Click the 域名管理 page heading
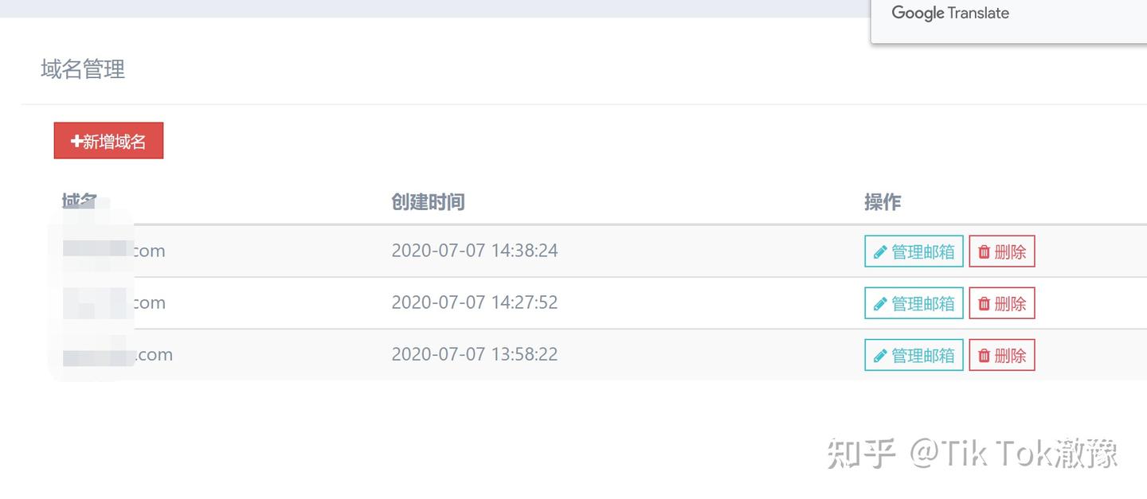Image resolution: width=1147 pixels, height=499 pixels. tap(83, 70)
